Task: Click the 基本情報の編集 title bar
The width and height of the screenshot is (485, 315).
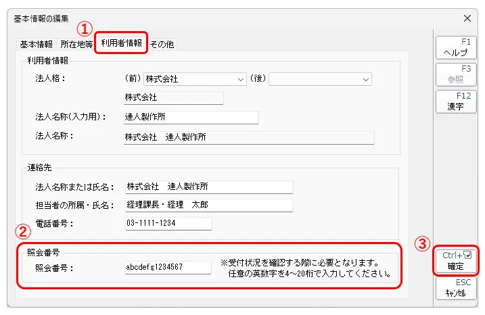Action: pyautogui.click(x=203, y=18)
